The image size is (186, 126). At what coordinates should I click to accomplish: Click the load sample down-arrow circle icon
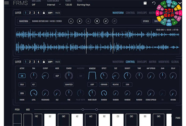[71, 21]
